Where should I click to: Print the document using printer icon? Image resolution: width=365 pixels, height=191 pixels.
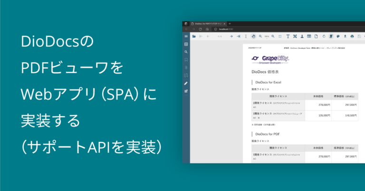click(352, 36)
